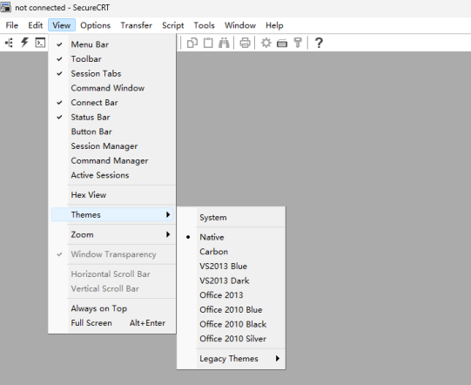This screenshot has width=471, height=385.
Task: Click the keymap editor keyboard icon
Action: 282,44
